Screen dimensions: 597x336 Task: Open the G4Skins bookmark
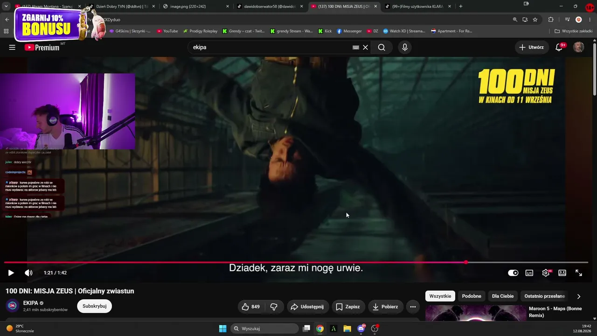130,31
